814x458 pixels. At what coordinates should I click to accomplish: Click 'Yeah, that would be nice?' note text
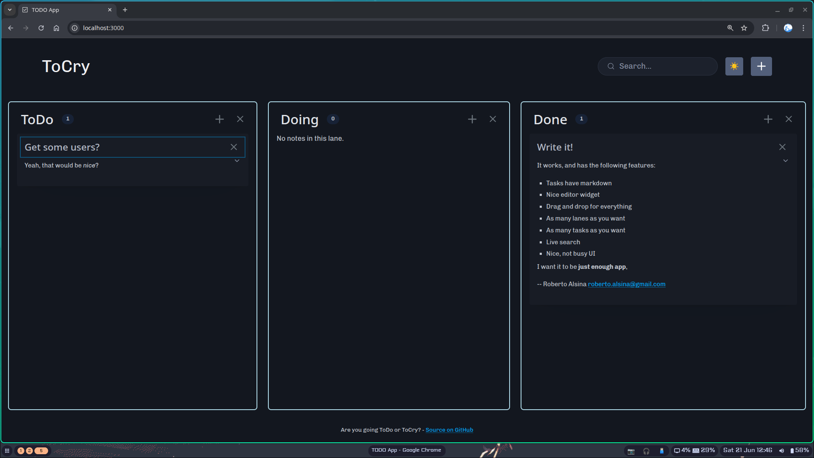pos(61,165)
